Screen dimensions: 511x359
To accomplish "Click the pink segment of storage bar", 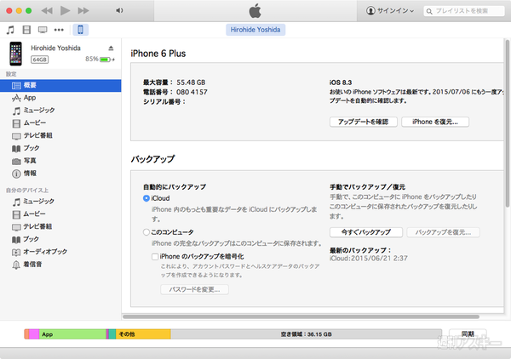I will [34, 334].
